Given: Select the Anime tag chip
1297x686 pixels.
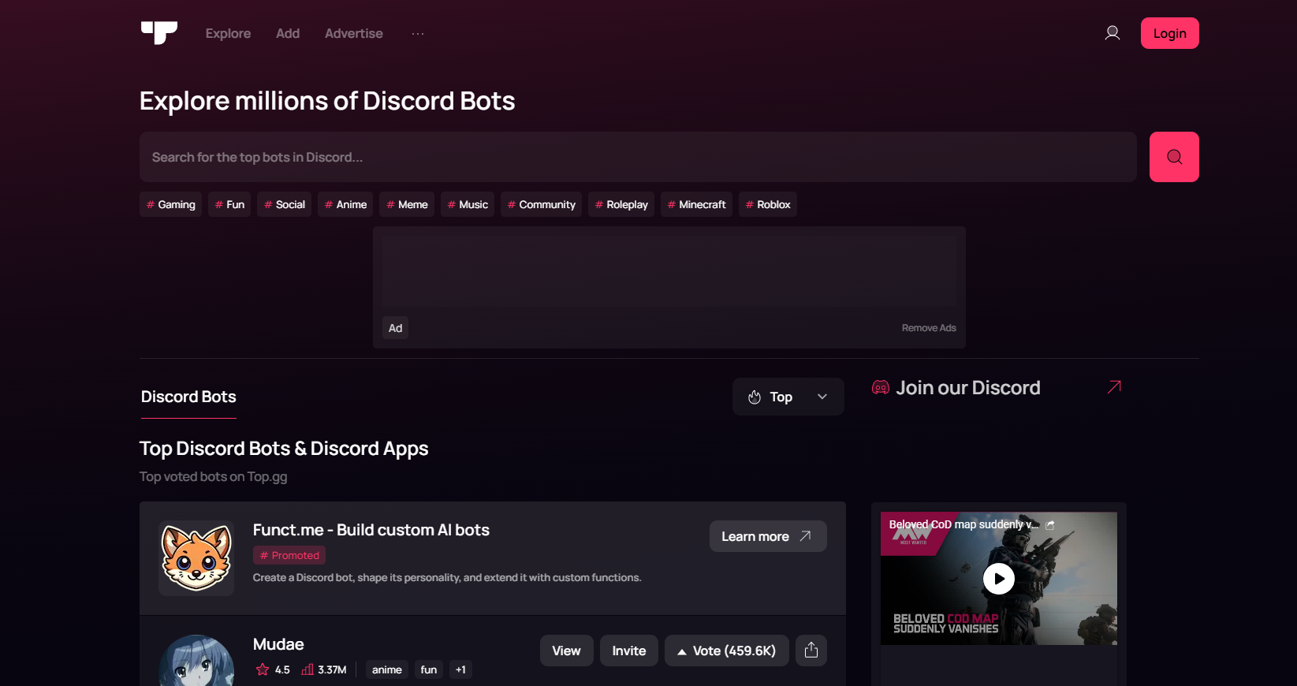Looking at the screenshot, I should click(x=345, y=204).
